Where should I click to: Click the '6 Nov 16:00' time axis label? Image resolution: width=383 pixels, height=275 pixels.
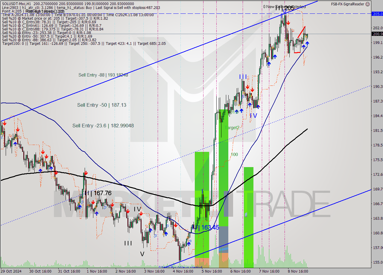(x=241, y=271)
